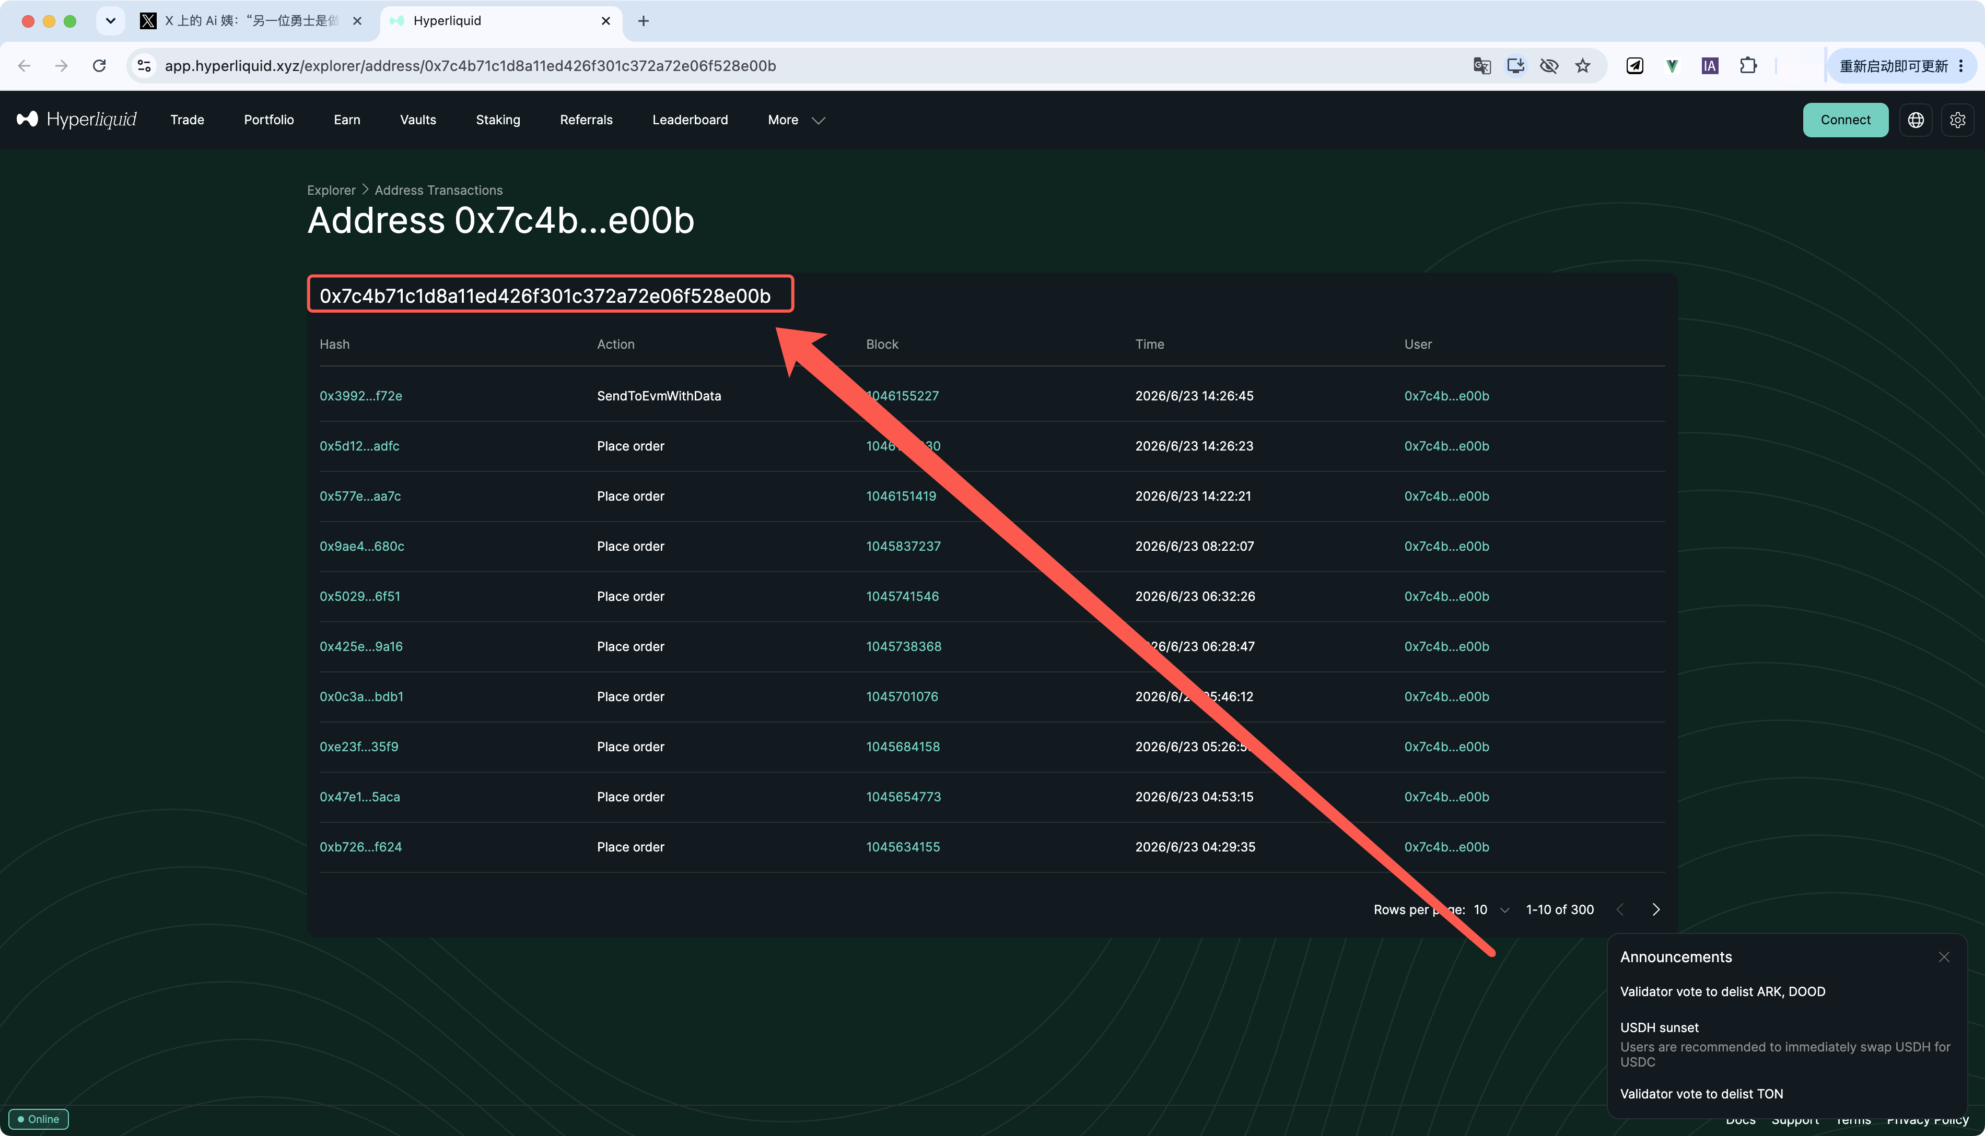The width and height of the screenshot is (1985, 1136).
Task: Open the Portfolio page
Action: click(x=268, y=120)
